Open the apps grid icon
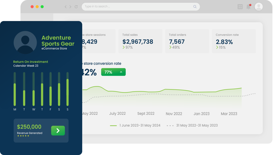This screenshot has width=274, height=155. pyautogui.click(x=240, y=7)
